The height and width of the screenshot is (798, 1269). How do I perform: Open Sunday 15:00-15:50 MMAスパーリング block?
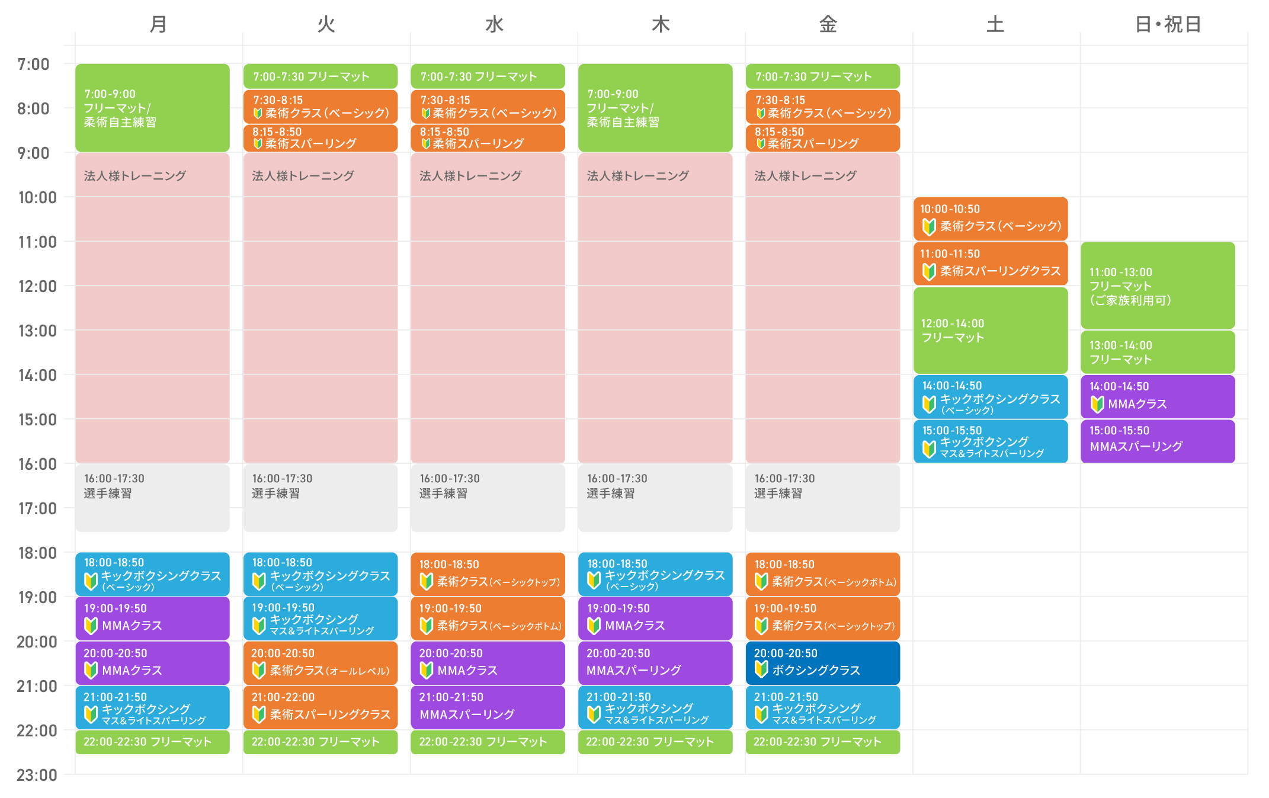(x=1158, y=441)
